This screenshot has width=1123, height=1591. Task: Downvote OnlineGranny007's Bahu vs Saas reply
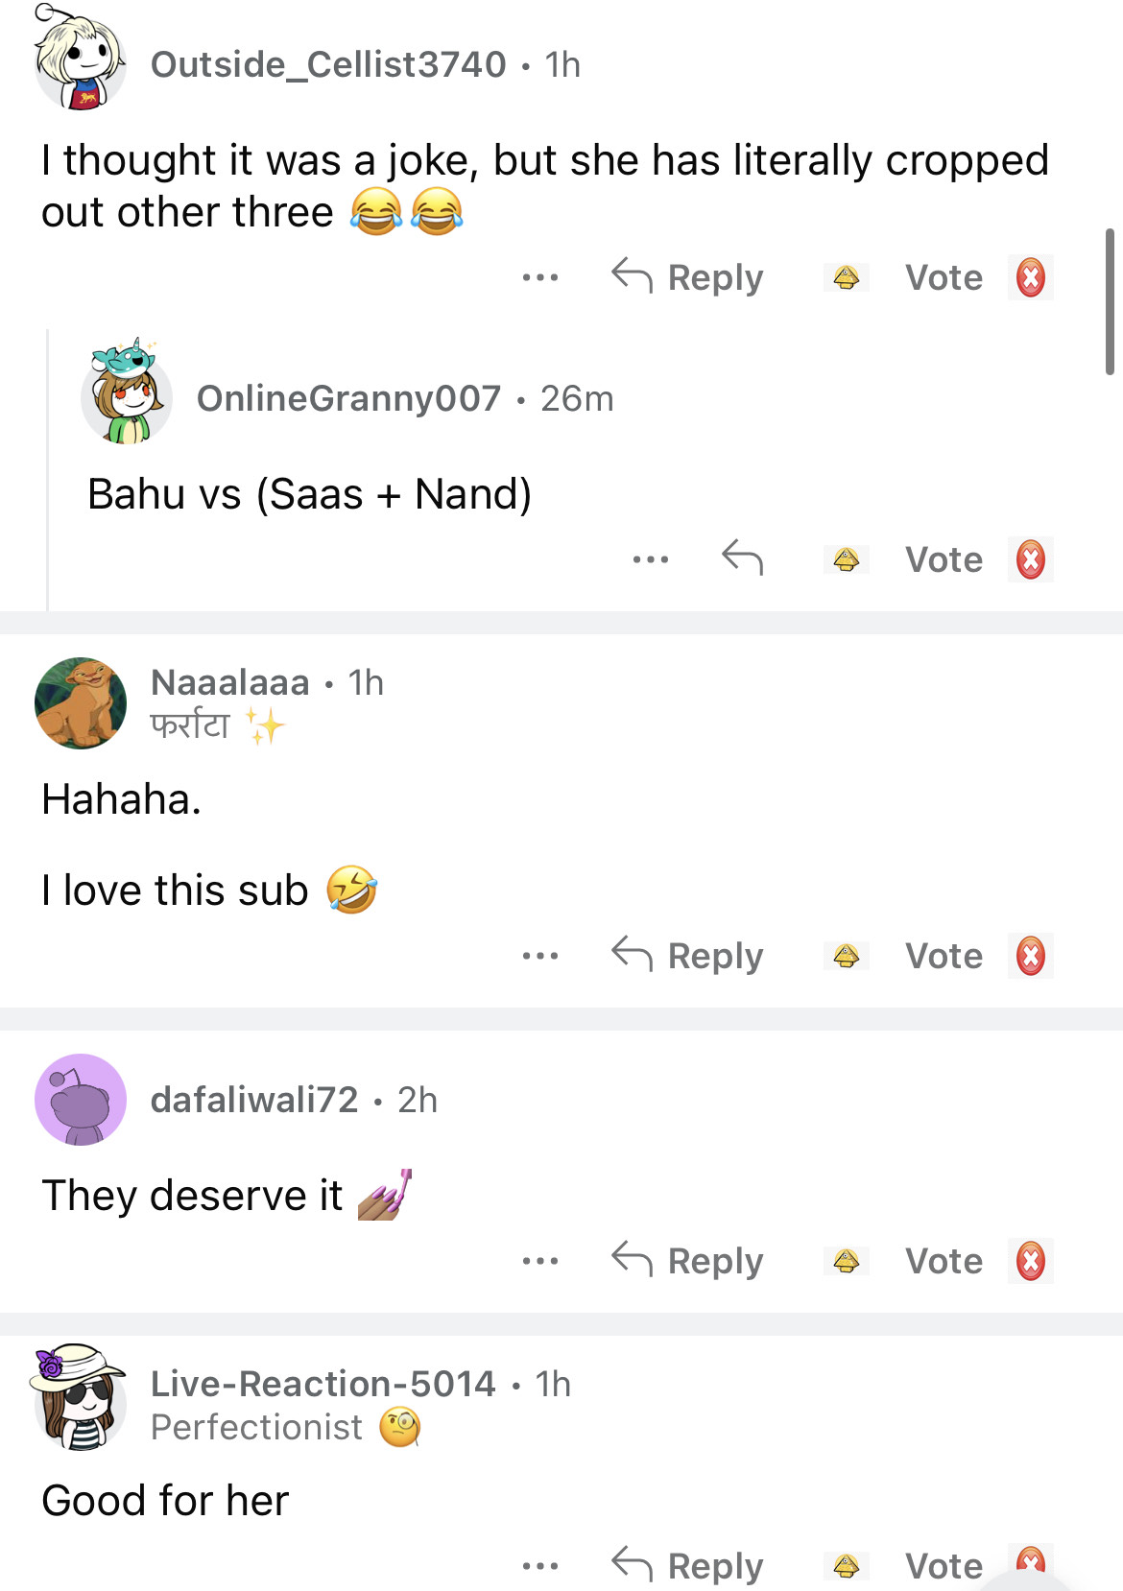click(x=1030, y=559)
